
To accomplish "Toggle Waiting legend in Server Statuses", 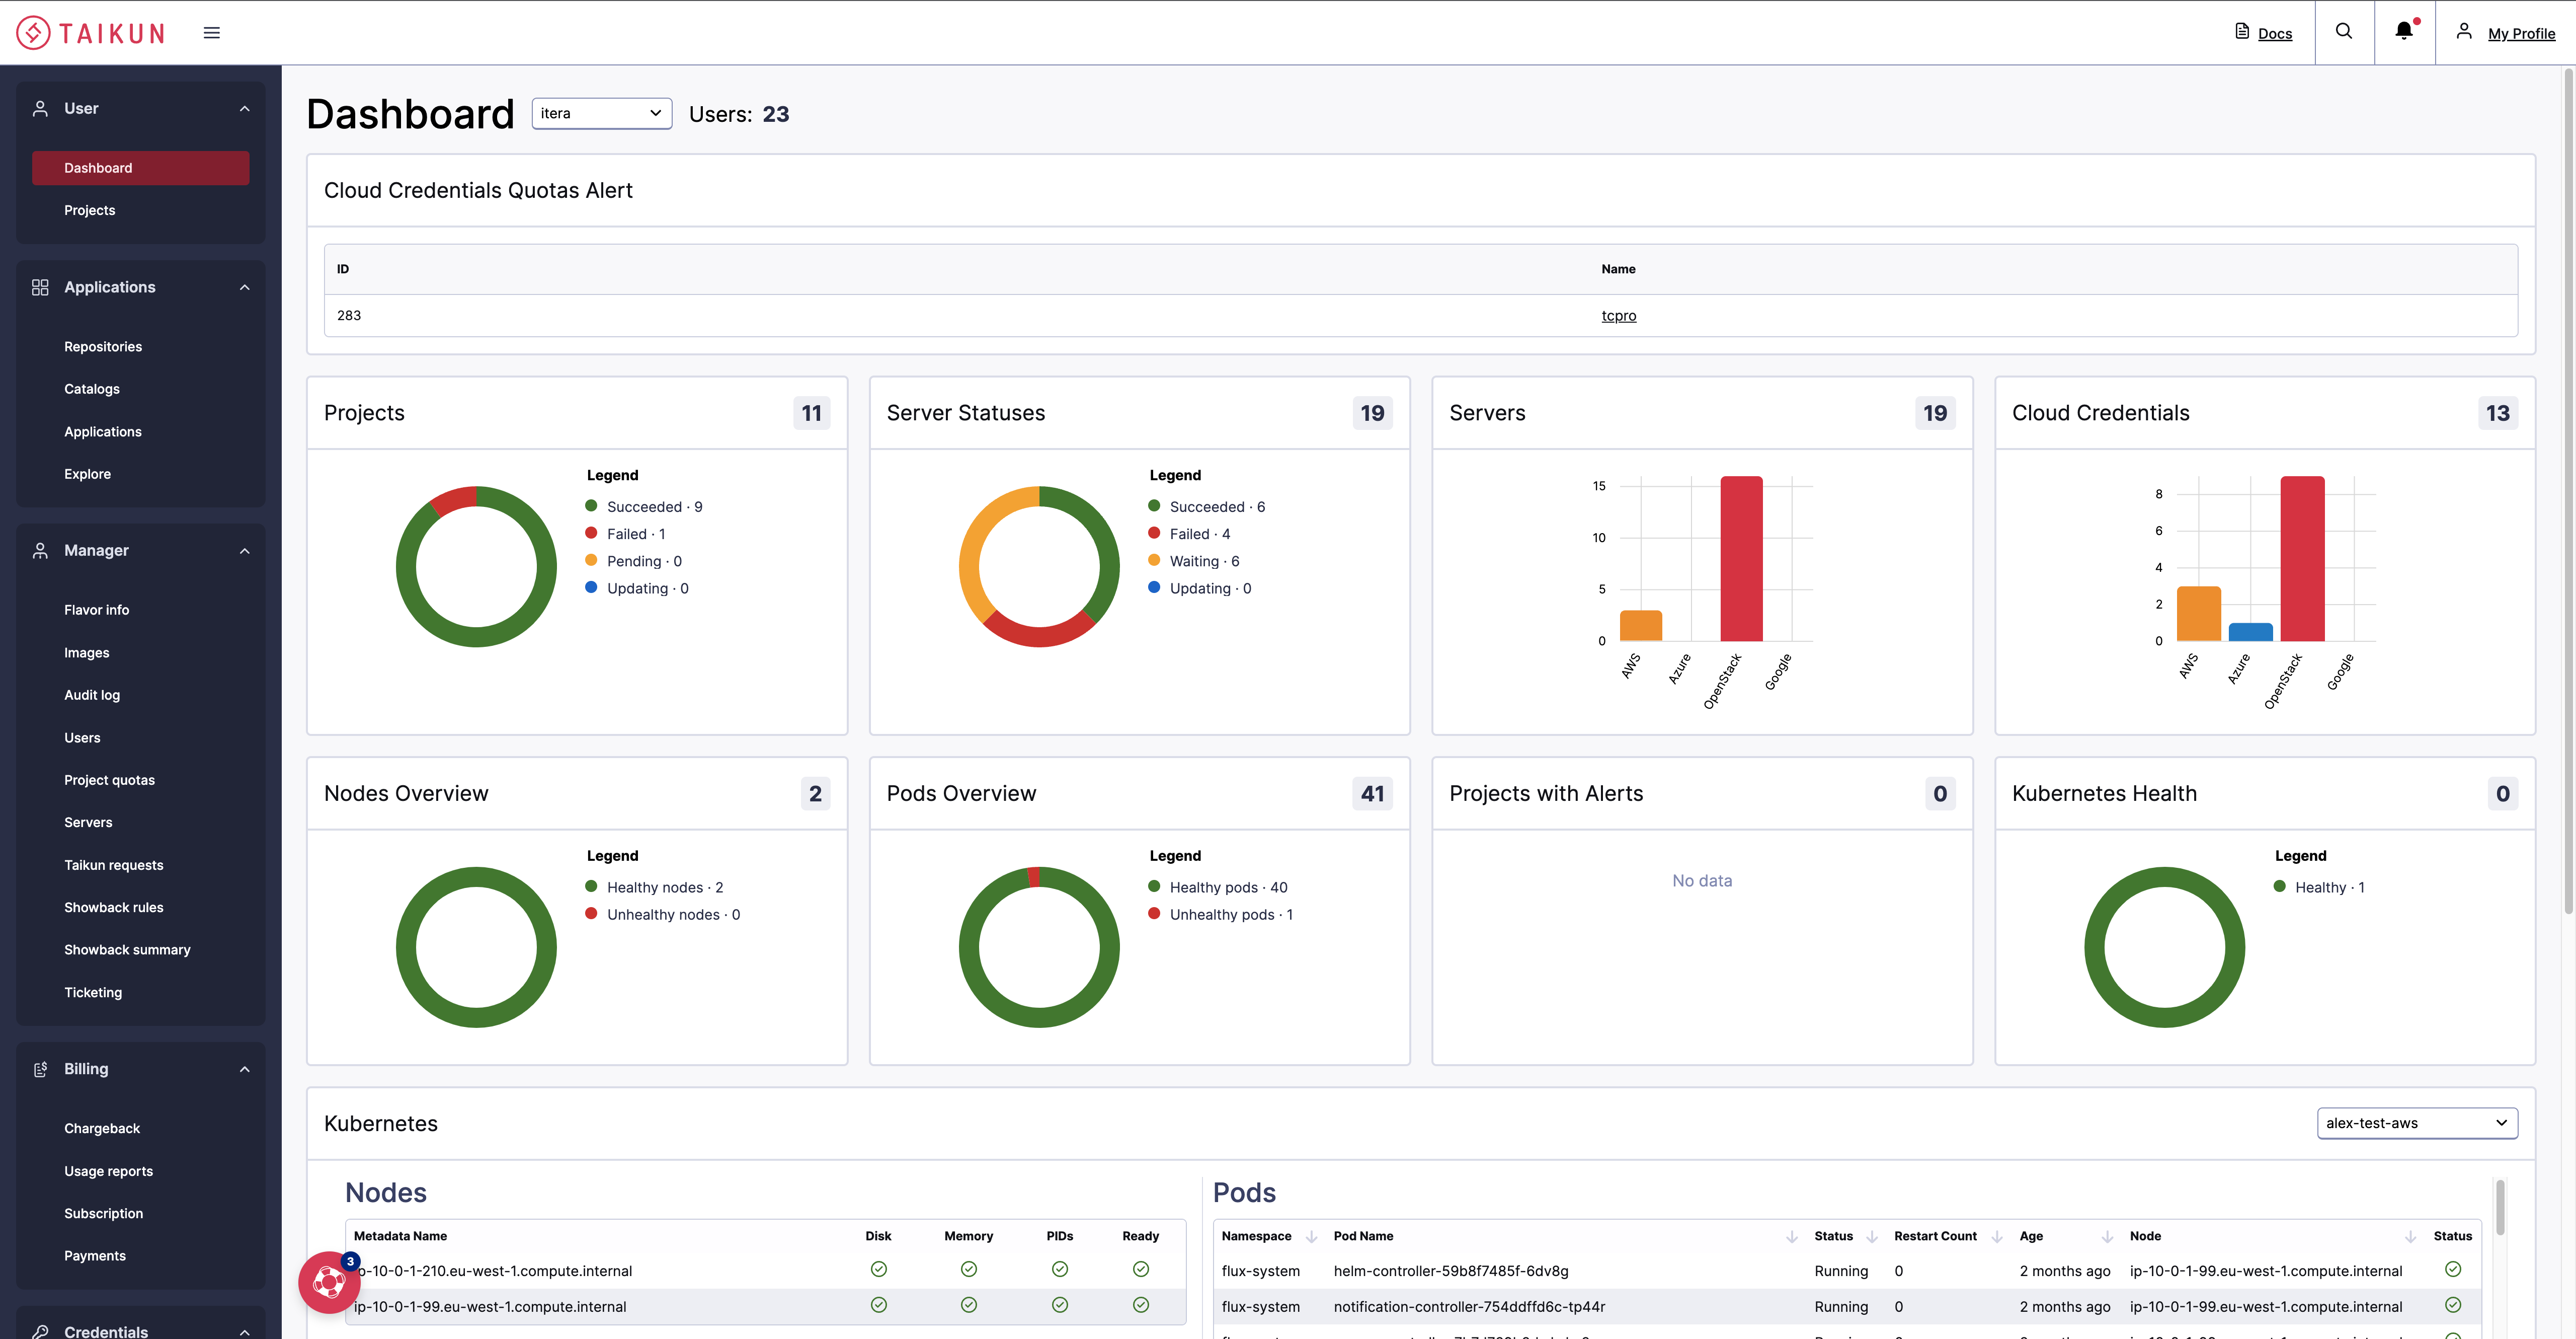I will pos(1194,561).
